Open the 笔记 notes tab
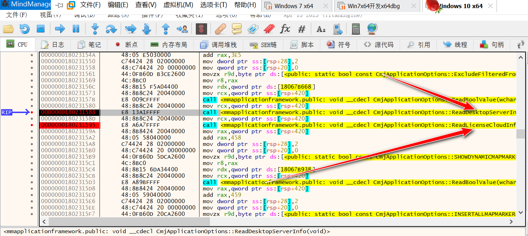528x236 pixels. point(89,45)
